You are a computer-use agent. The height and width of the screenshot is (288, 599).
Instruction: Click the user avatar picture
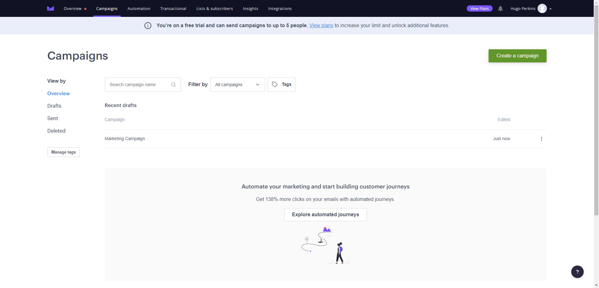point(542,8)
